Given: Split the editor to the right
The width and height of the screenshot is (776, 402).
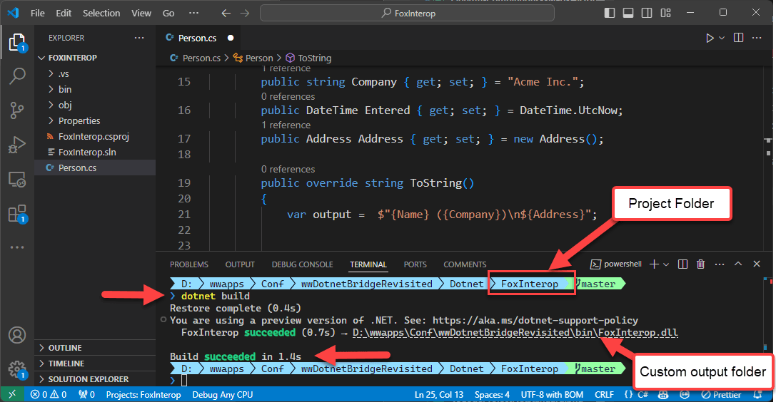Looking at the screenshot, I should pos(738,38).
